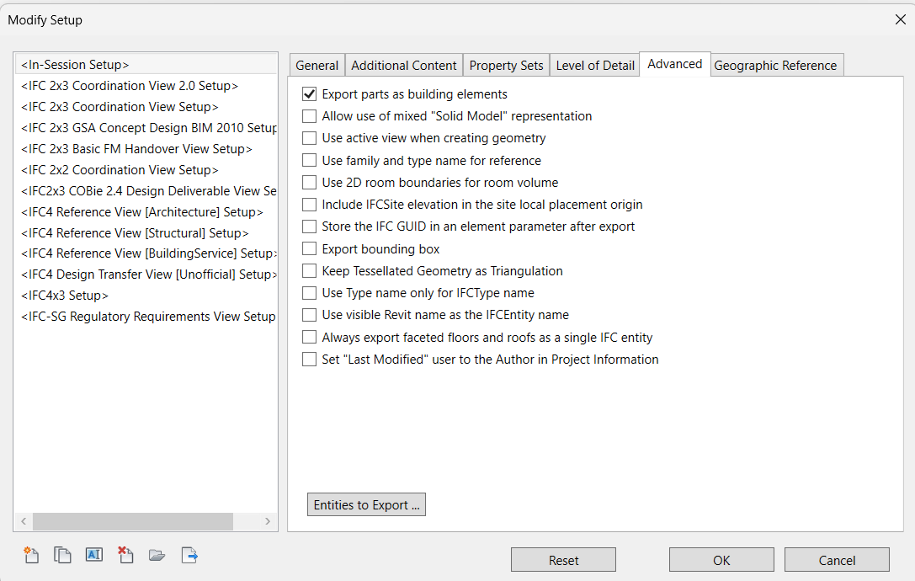Click the Cancel button

[837, 561]
